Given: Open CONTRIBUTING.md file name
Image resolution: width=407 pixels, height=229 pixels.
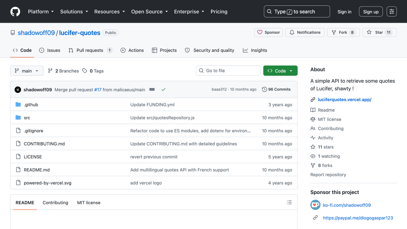Looking at the screenshot, I should tap(44, 144).
